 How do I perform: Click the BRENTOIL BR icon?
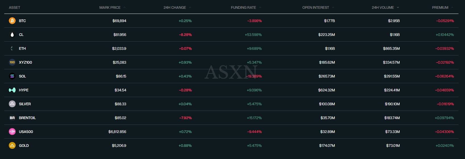(12, 118)
